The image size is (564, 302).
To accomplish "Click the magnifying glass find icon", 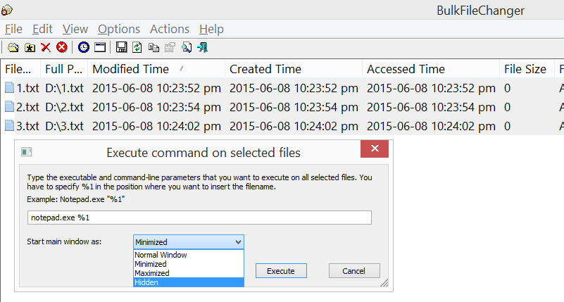I will [187, 48].
